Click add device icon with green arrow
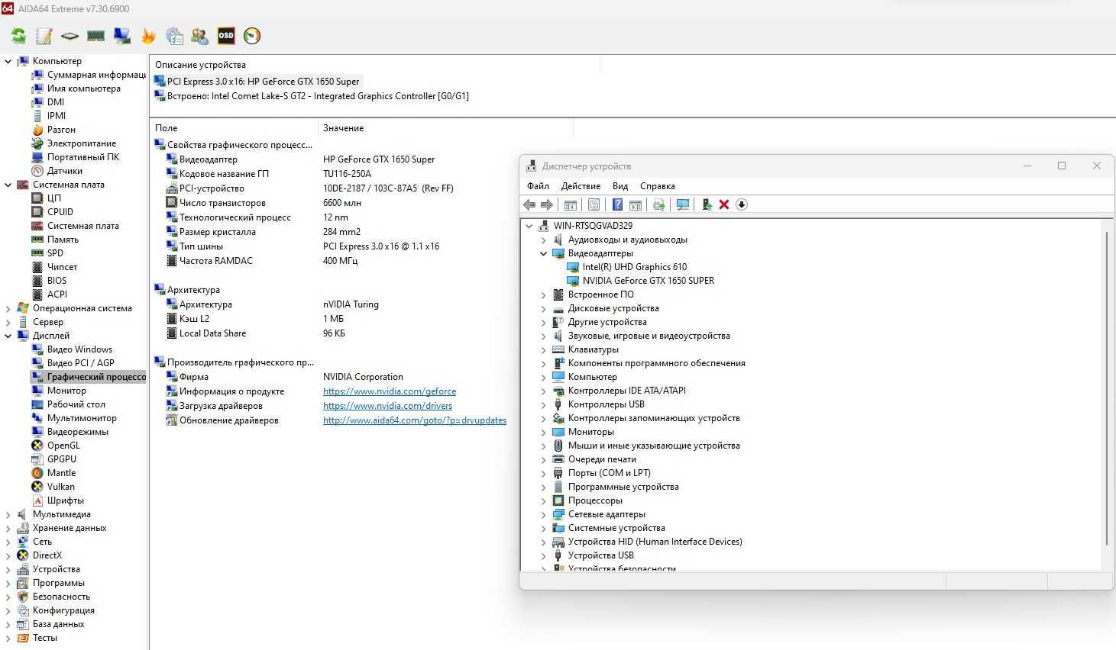The width and height of the screenshot is (1116, 650). tap(707, 204)
